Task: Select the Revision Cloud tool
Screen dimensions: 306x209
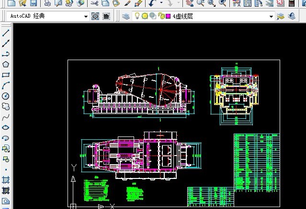Action: (x=6, y=106)
